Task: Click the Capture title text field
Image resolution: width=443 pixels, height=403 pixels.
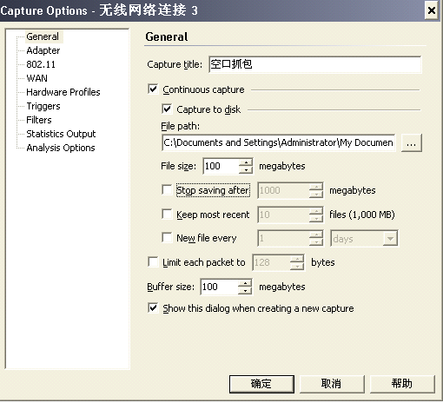Action: (315, 64)
